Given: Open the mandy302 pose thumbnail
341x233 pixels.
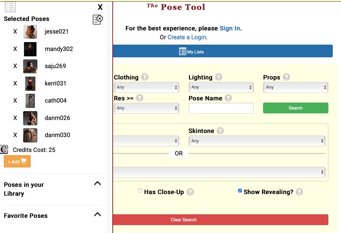Looking at the screenshot, I should click(30, 49).
